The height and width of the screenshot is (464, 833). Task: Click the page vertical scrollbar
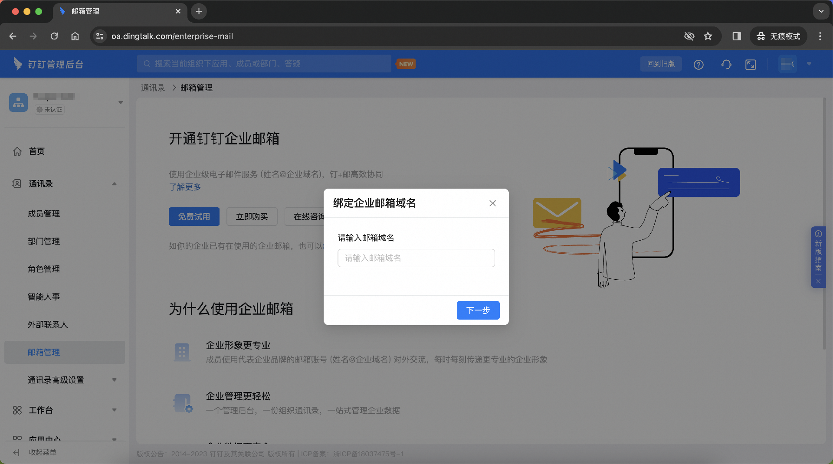coord(825,223)
